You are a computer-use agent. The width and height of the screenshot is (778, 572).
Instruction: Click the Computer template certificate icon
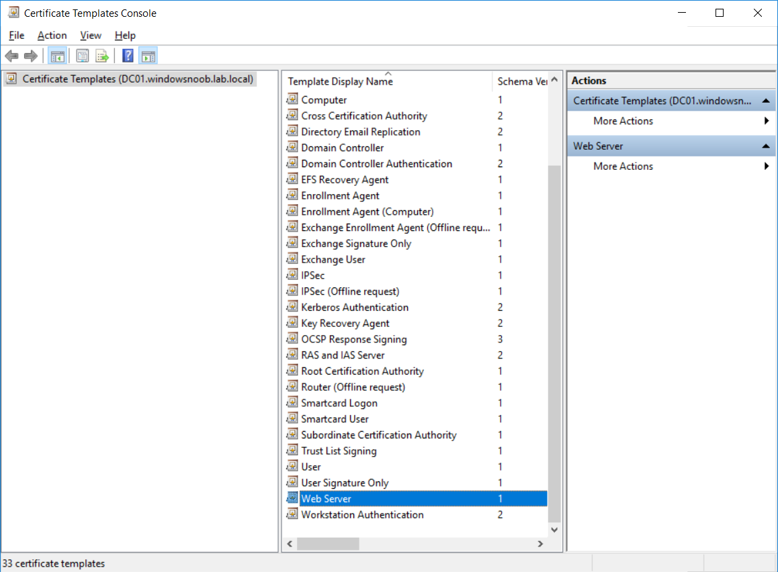click(x=292, y=99)
